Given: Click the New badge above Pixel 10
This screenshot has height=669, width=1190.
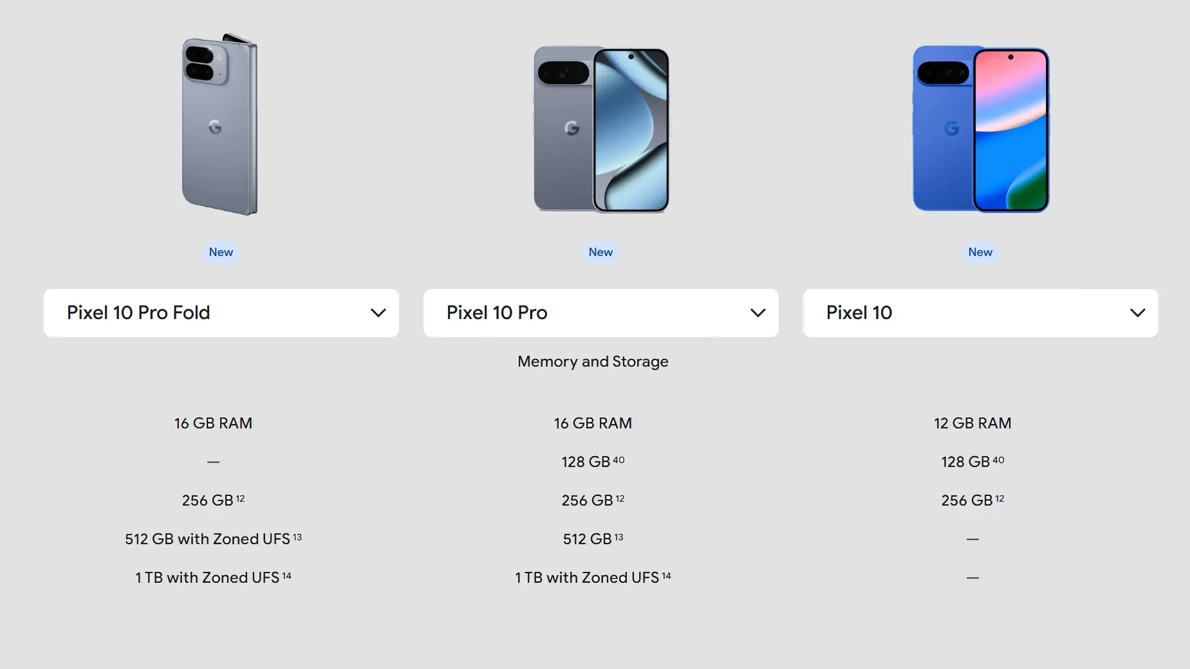Looking at the screenshot, I should click(x=980, y=252).
